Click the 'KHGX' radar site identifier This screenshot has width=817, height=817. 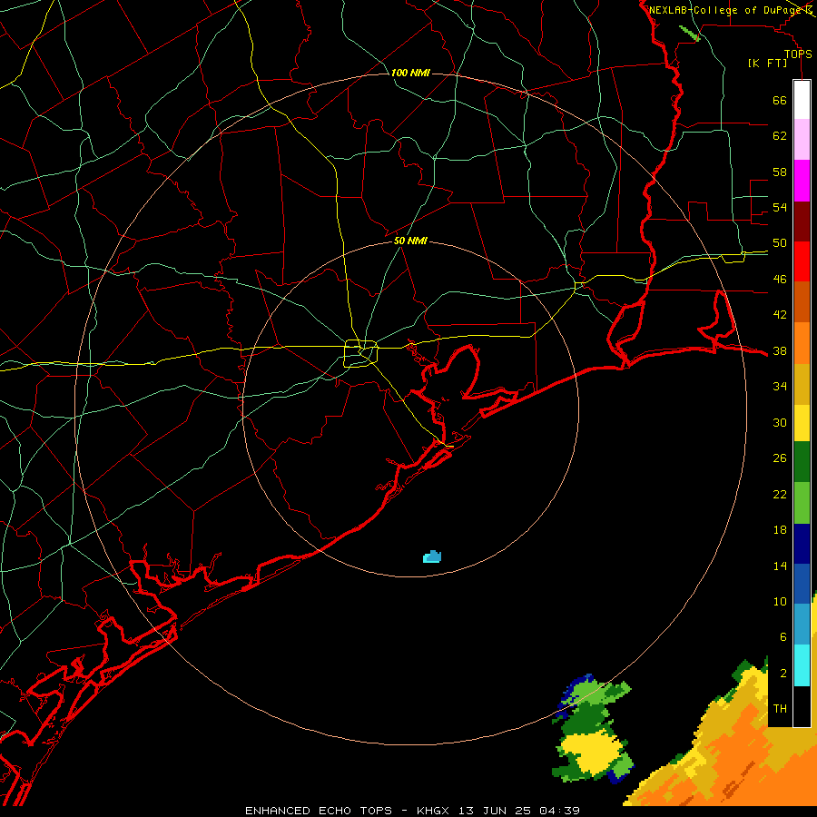435,811
